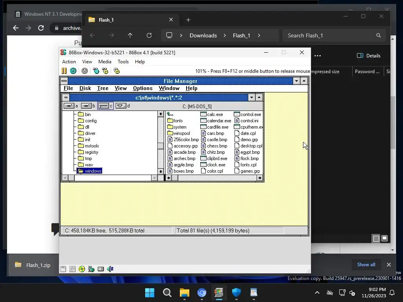Go up one level in Flash_1 Explorer
The image size is (403, 302).
(x=130, y=35)
